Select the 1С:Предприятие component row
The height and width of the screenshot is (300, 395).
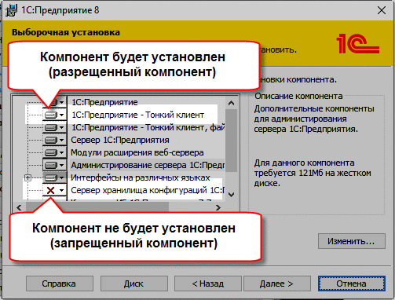(x=104, y=102)
